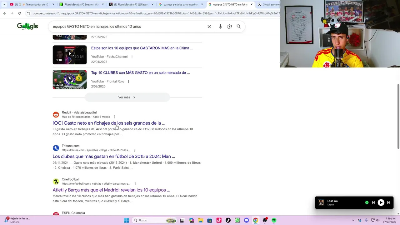Play the 32:44 Mercado de Fichajes thumbnail

(70, 80)
